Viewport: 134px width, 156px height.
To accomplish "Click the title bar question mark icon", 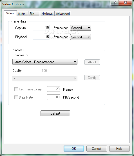I will (x=115, y=3).
